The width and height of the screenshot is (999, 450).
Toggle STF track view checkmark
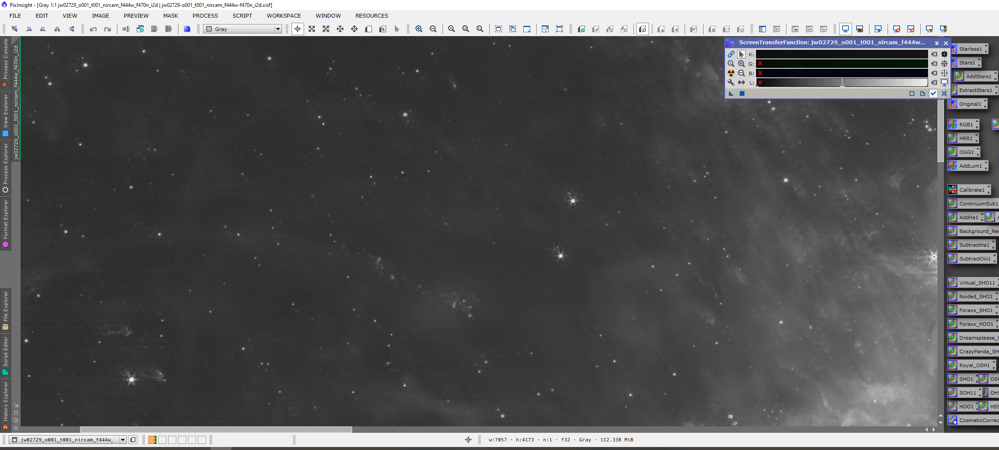tap(933, 93)
